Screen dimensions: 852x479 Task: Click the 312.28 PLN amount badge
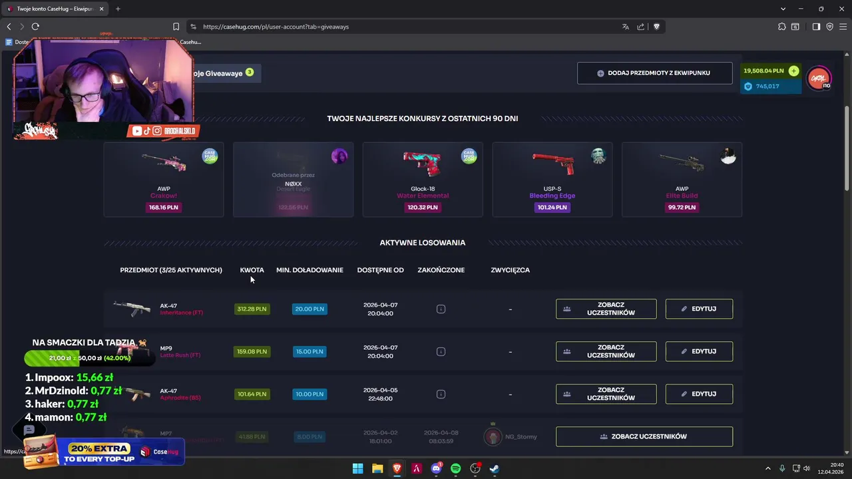tap(252, 309)
